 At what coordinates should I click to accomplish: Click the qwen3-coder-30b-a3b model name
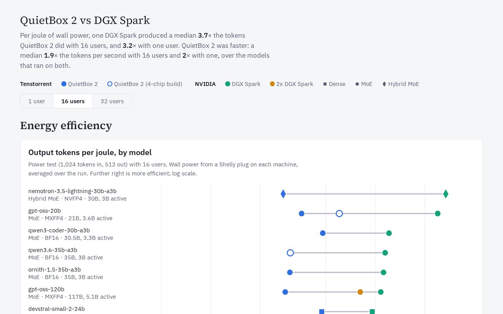(59, 230)
